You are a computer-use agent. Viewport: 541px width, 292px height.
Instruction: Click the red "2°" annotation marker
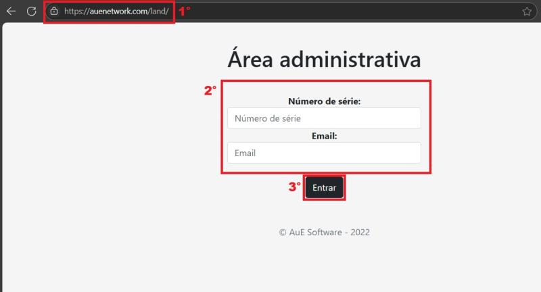210,91
